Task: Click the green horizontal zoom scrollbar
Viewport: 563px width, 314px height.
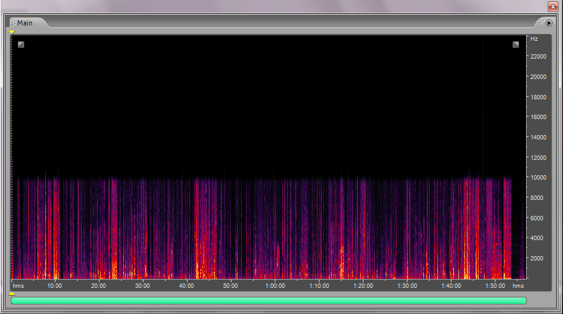Action: coord(268,301)
